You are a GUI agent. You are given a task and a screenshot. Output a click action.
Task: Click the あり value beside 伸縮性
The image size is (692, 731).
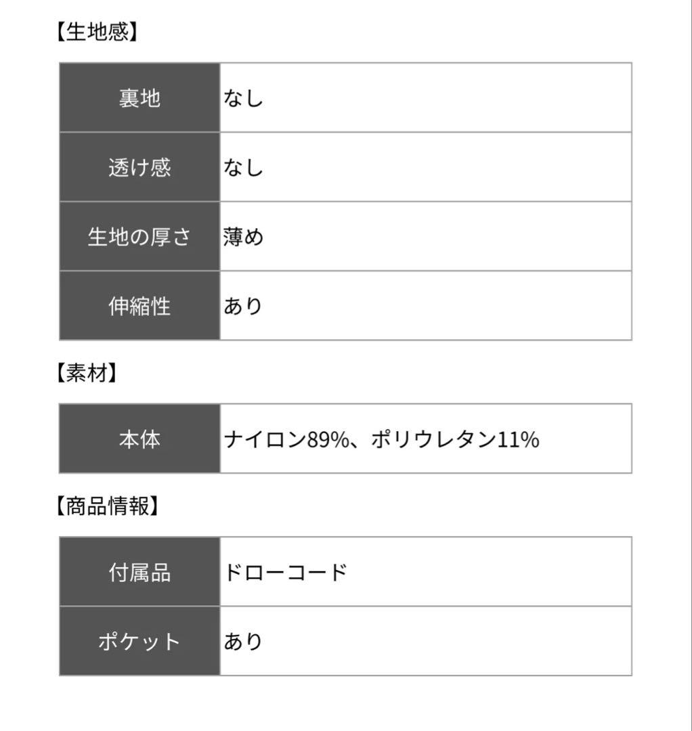point(243,307)
